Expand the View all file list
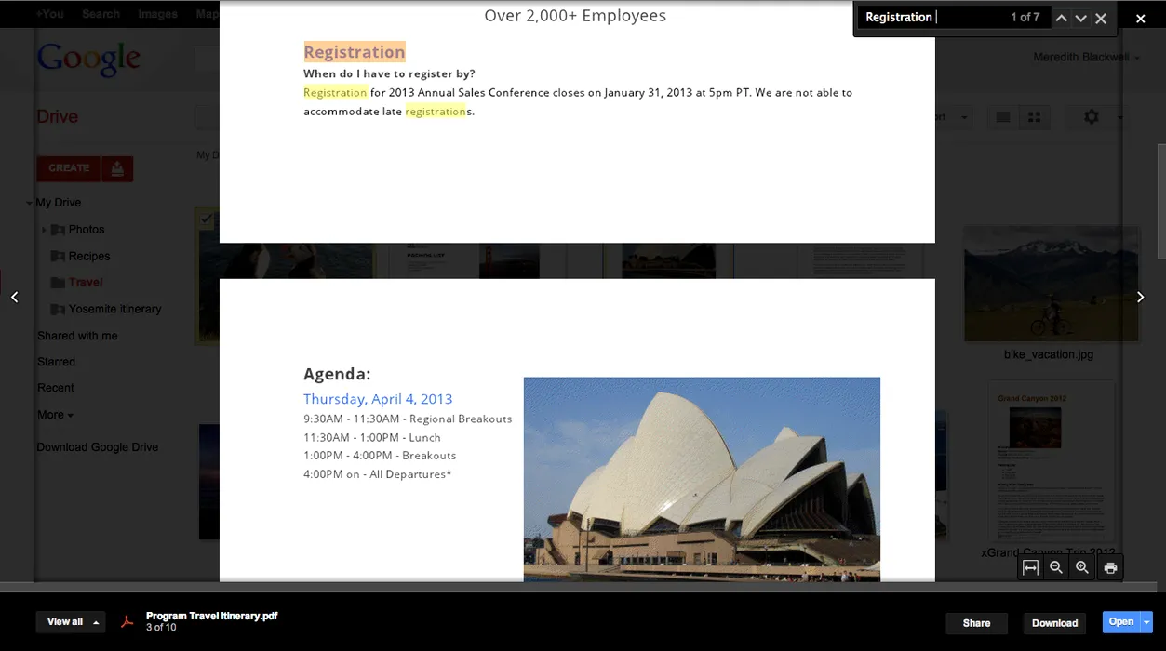This screenshot has width=1166, height=651. pos(70,622)
